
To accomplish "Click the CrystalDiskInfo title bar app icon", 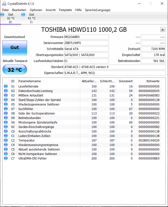I will click(x=4, y=3).
